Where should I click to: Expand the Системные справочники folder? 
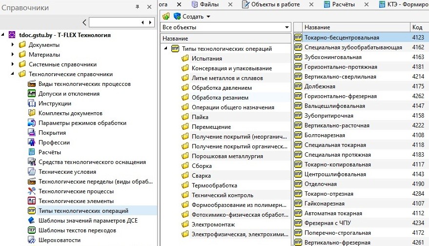point(13,64)
